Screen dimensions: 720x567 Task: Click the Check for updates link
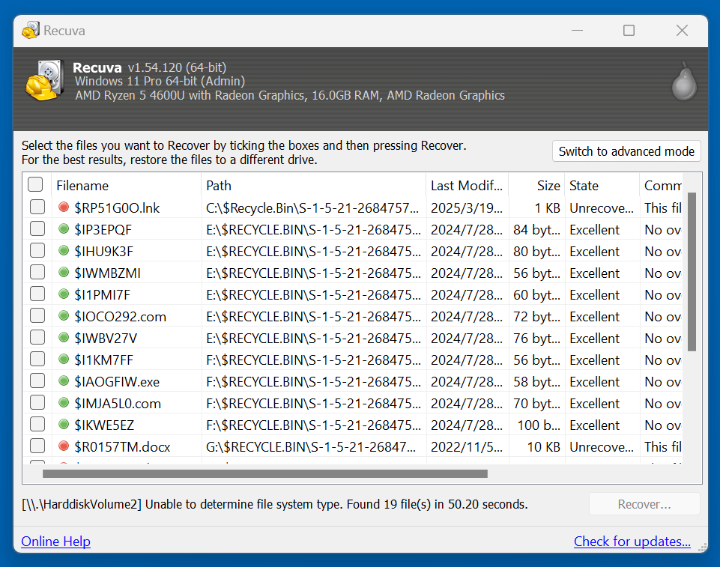coord(632,542)
